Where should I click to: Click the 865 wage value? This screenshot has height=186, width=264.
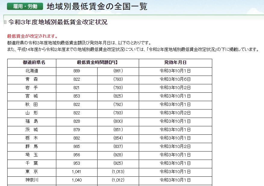76,146
